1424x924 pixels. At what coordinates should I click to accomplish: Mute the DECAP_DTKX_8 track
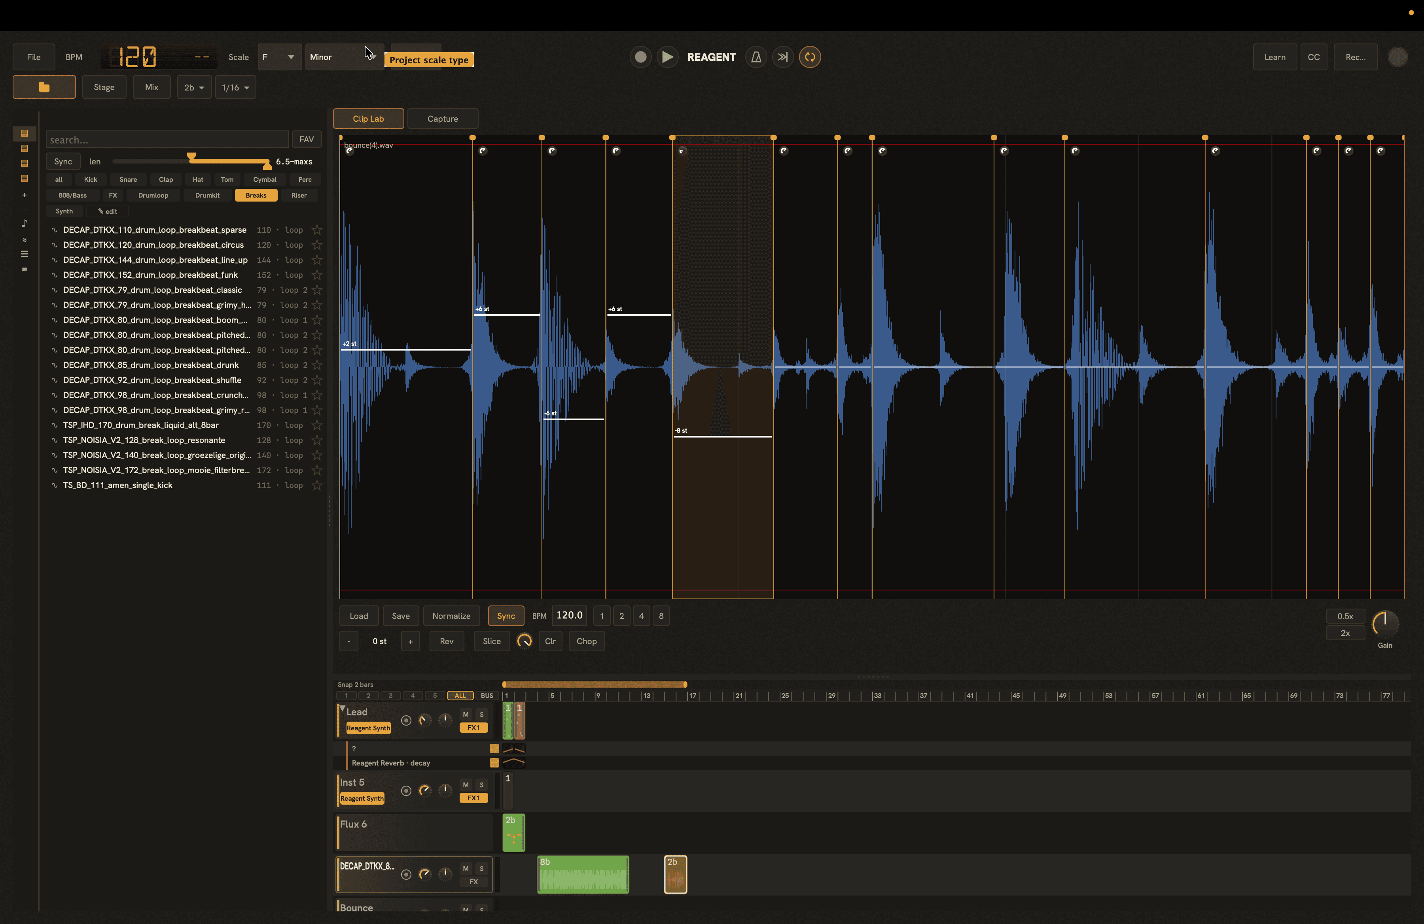pos(466,868)
